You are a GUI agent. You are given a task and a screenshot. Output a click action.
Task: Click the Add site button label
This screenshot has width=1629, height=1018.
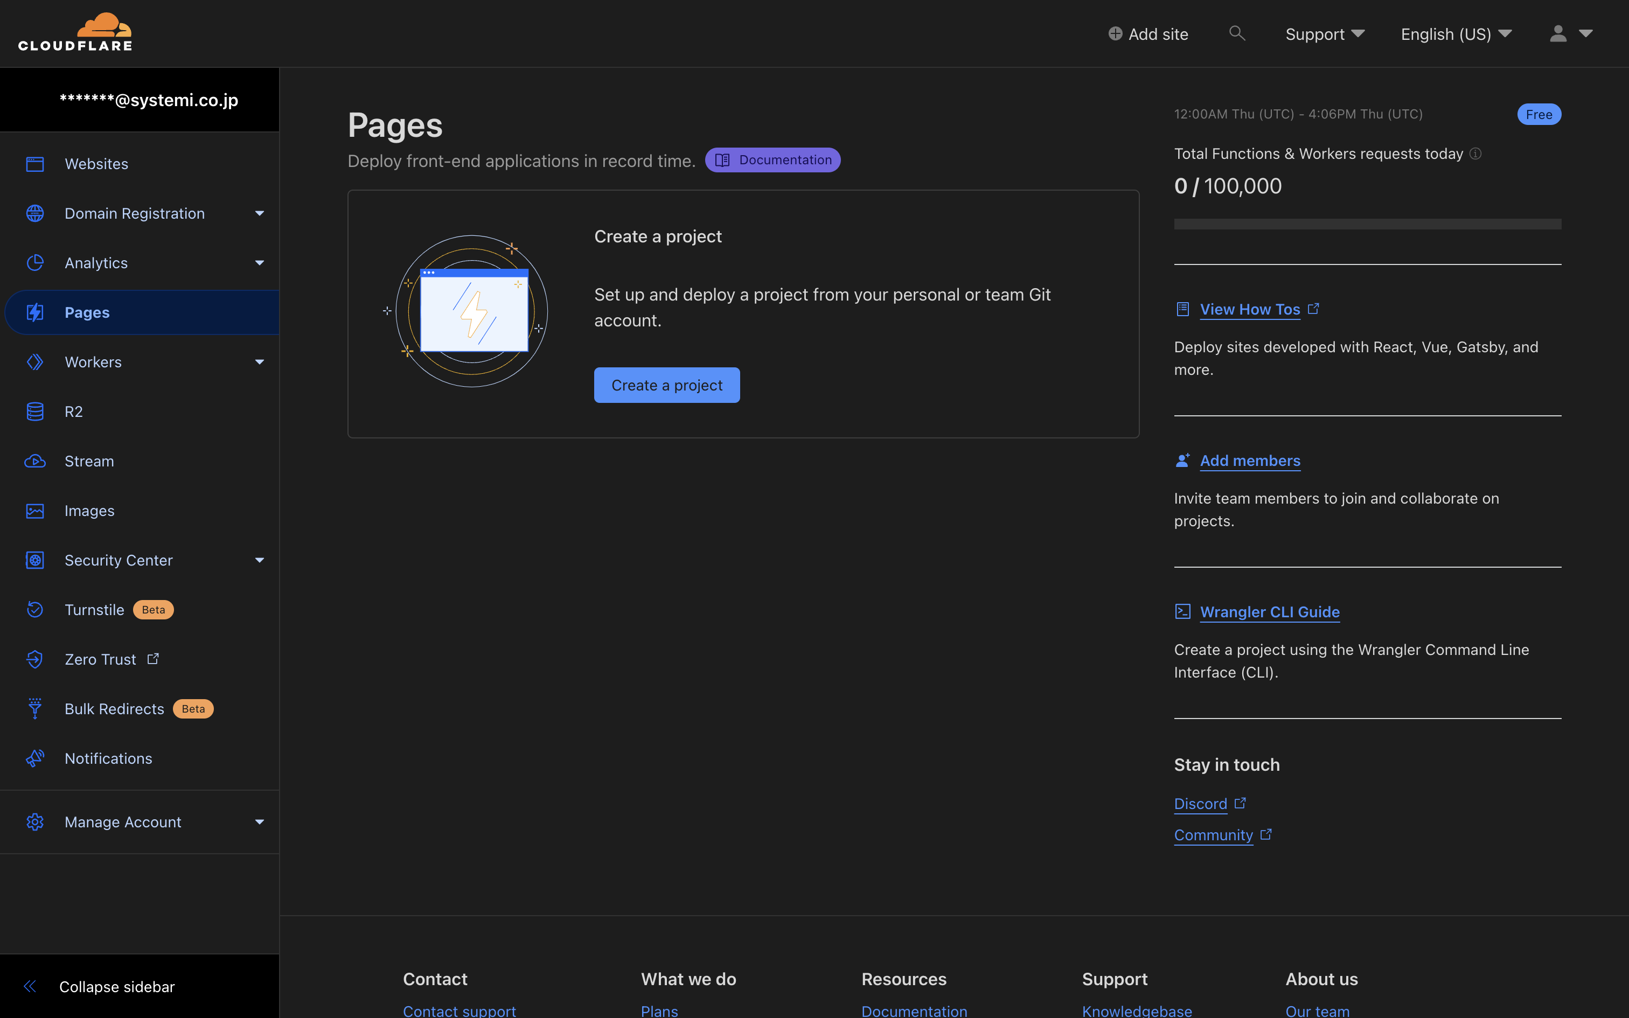[1158, 33]
